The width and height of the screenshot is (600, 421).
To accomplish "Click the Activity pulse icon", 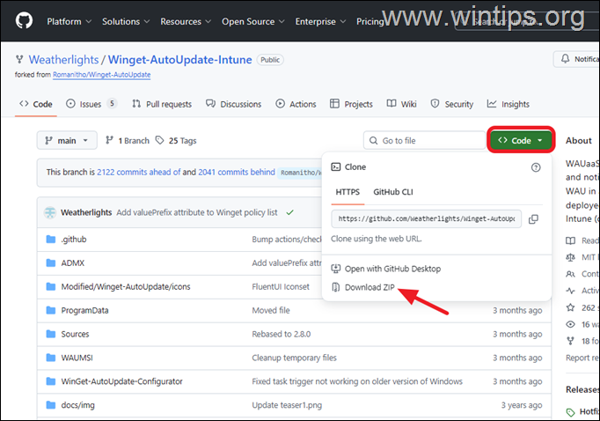I will tap(571, 291).
